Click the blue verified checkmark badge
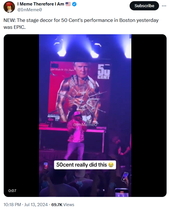170x209 pixels. pyautogui.click(x=74, y=4)
